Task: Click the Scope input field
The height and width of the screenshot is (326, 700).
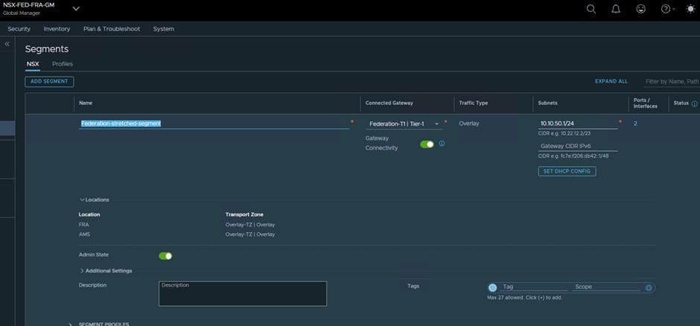Action: tap(607, 287)
